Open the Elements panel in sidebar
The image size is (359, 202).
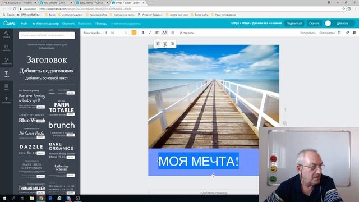6,61
